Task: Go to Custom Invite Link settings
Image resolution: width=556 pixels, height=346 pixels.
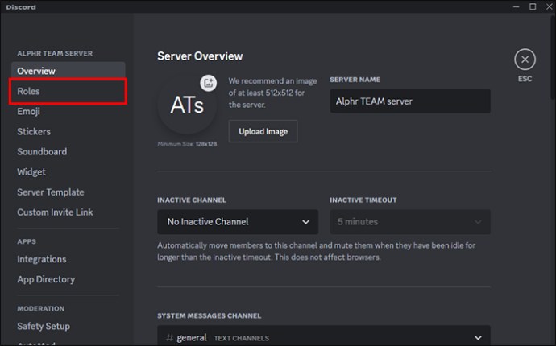Action: pyautogui.click(x=68, y=212)
